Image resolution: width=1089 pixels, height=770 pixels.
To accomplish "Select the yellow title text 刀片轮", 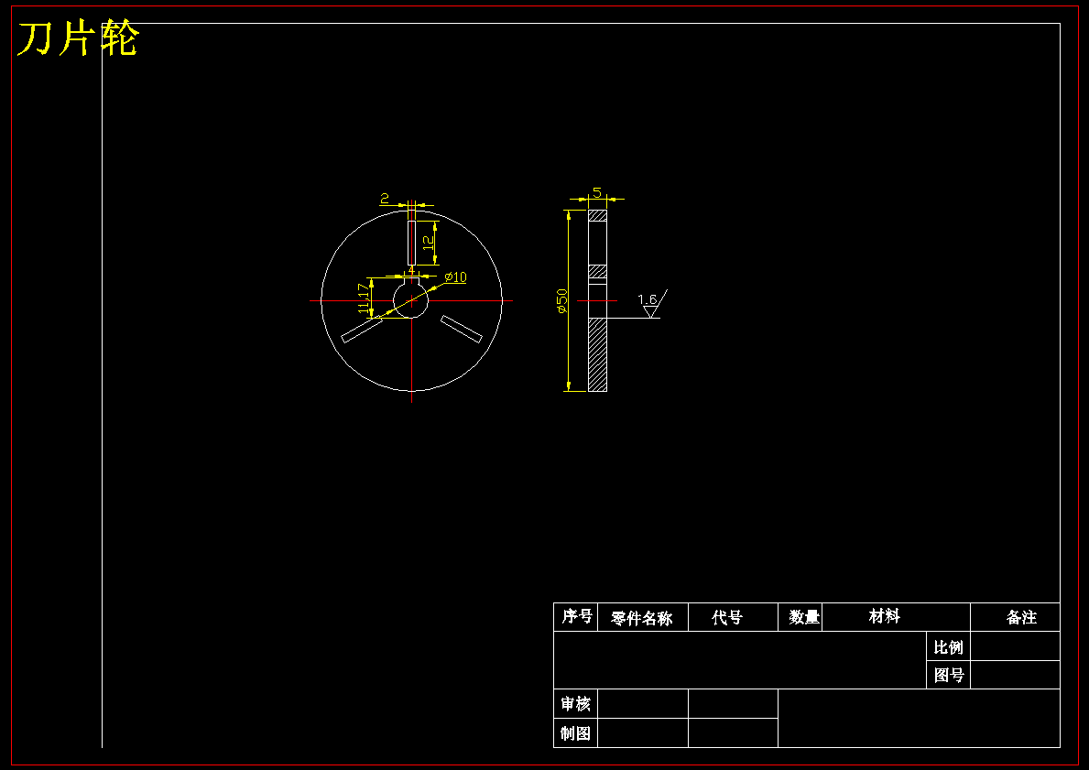I will (79, 38).
